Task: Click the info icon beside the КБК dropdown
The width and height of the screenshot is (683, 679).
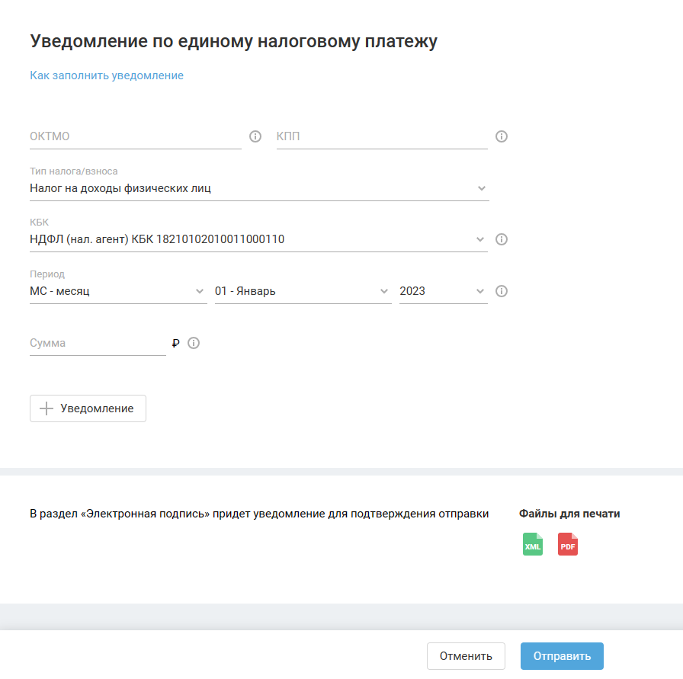Action: pyautogui.click(x=502, y=239)
